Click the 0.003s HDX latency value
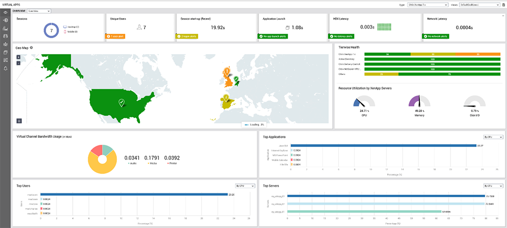507x228 pixels. (368, 28)
